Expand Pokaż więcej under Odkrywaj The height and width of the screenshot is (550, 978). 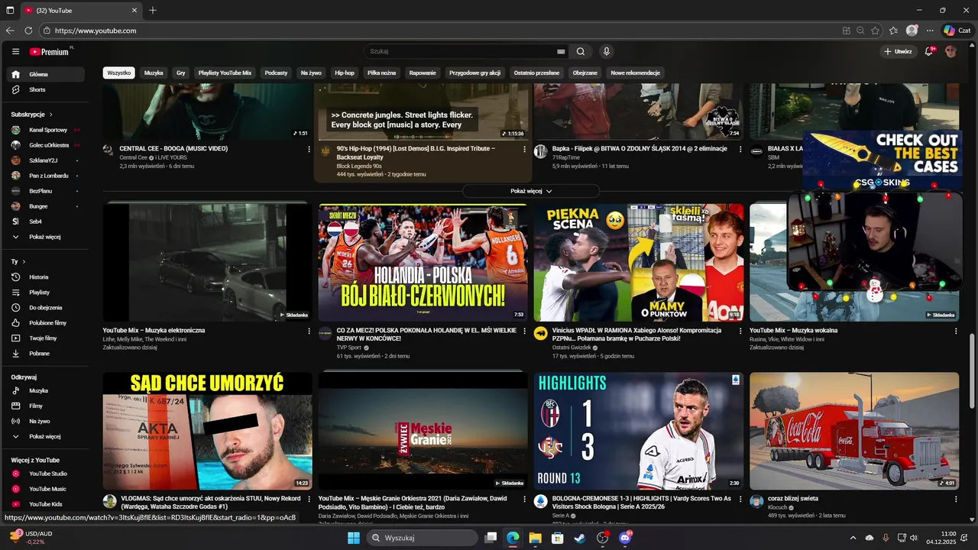pyautogui.click(x=47, y=436)
